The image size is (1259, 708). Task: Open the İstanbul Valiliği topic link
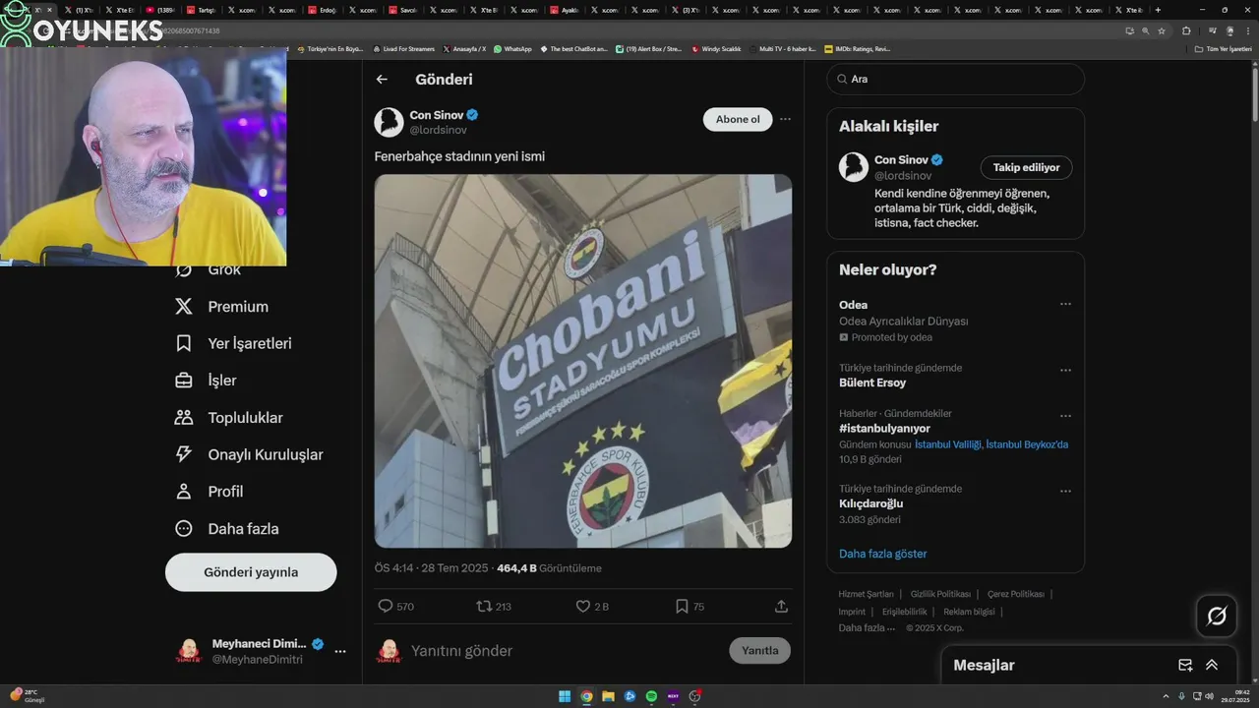point(948,444)
